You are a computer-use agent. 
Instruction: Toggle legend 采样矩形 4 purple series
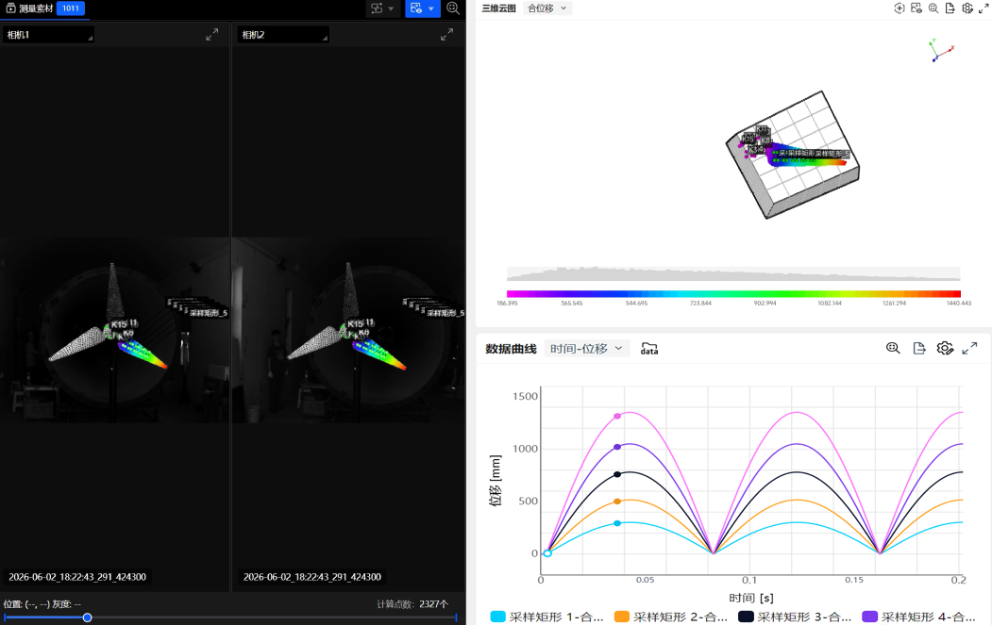(918, 617)
